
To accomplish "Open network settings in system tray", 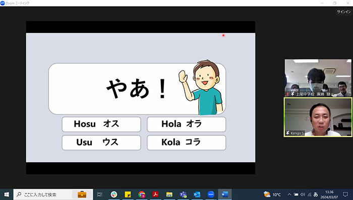I will pyautogui.click(x=310, y=194).
